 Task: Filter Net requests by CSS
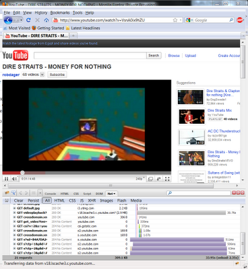pyautogui.click(x=72, y=200)
